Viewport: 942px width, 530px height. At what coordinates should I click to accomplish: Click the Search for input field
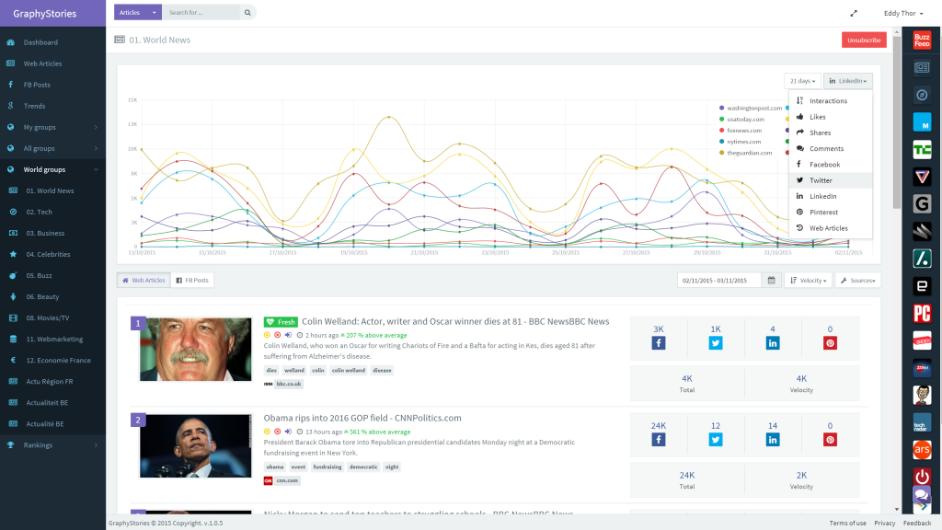click(201, 13)
